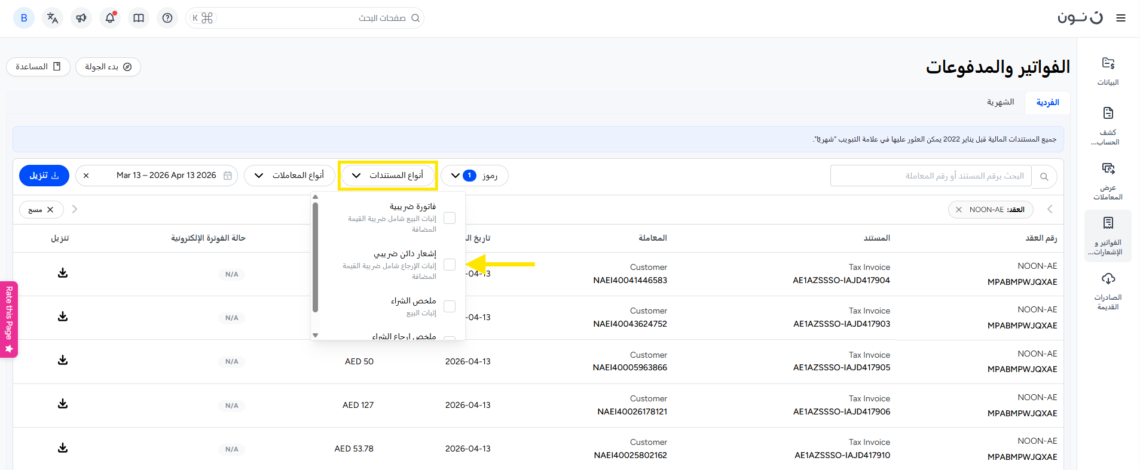1140x470 pixels.
Task: Open the help question mark icon
Action: click(x=167, y=18)
